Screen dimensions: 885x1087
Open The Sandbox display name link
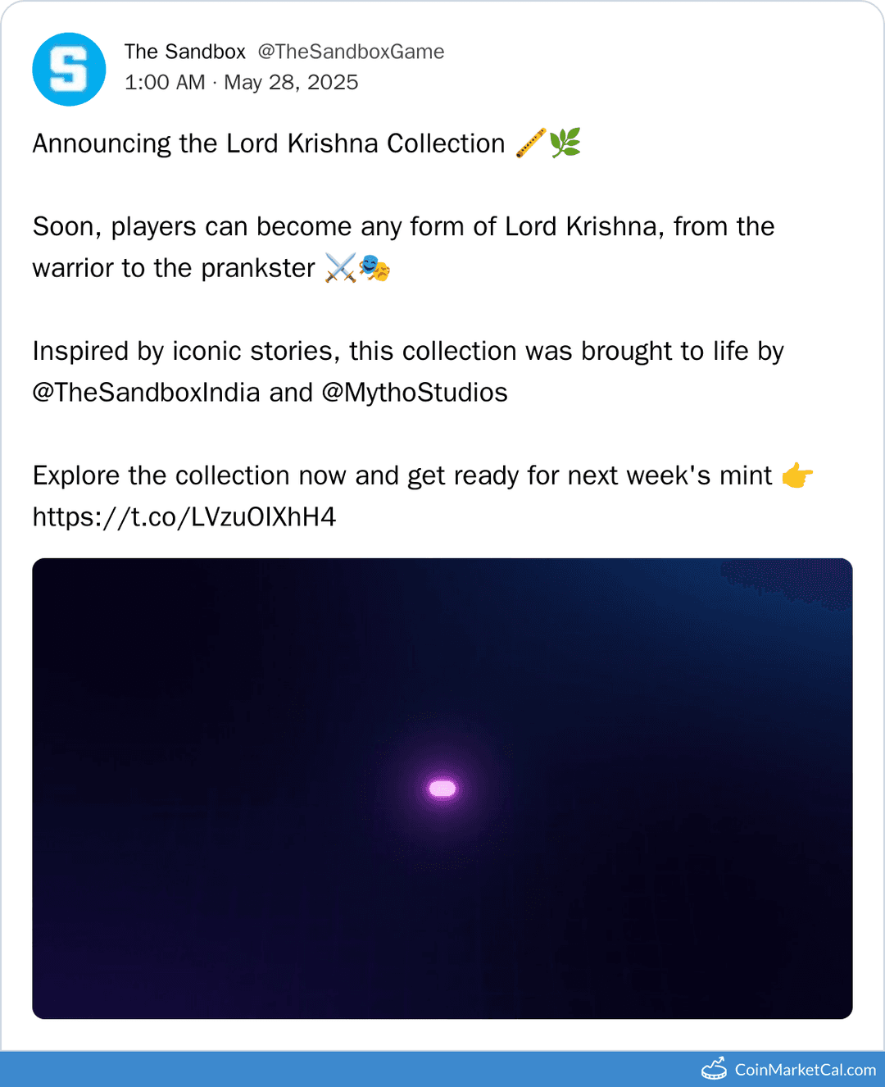tap(184, 52)
